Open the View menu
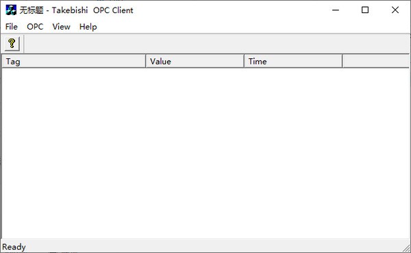Image resolution: width=411 pixels, height=253 pixels. tap(61, 27)
